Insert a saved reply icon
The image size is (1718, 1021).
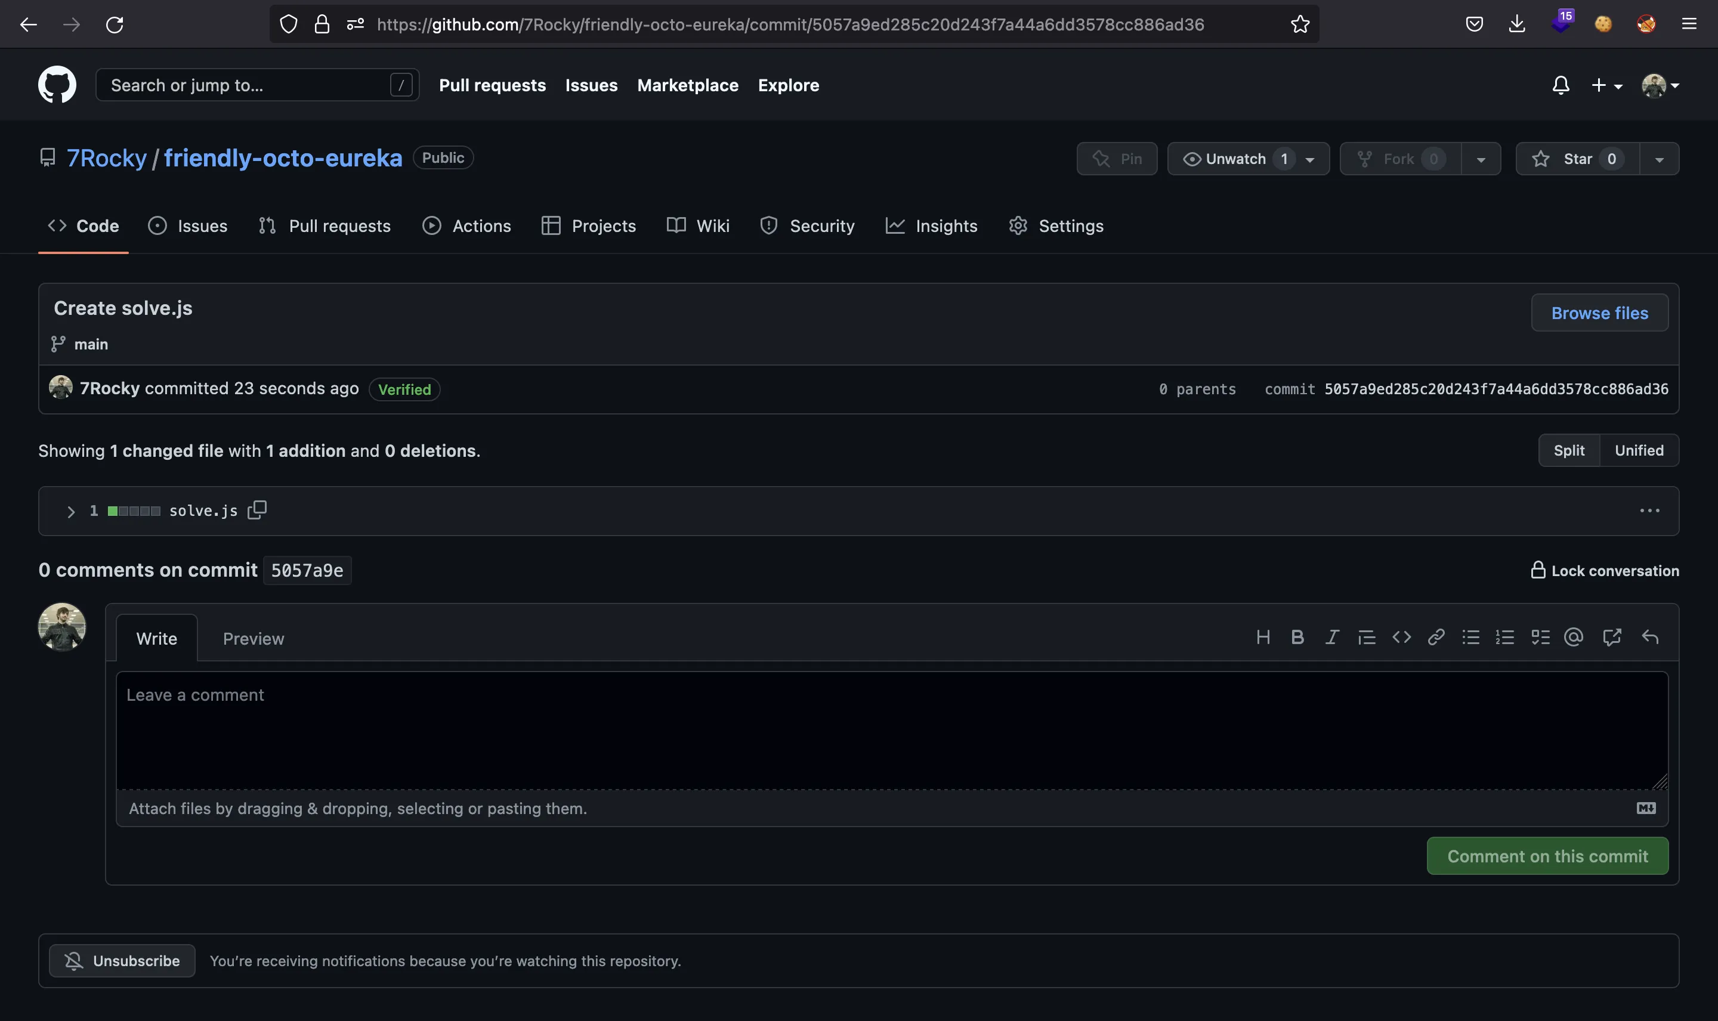[1650, 637]
